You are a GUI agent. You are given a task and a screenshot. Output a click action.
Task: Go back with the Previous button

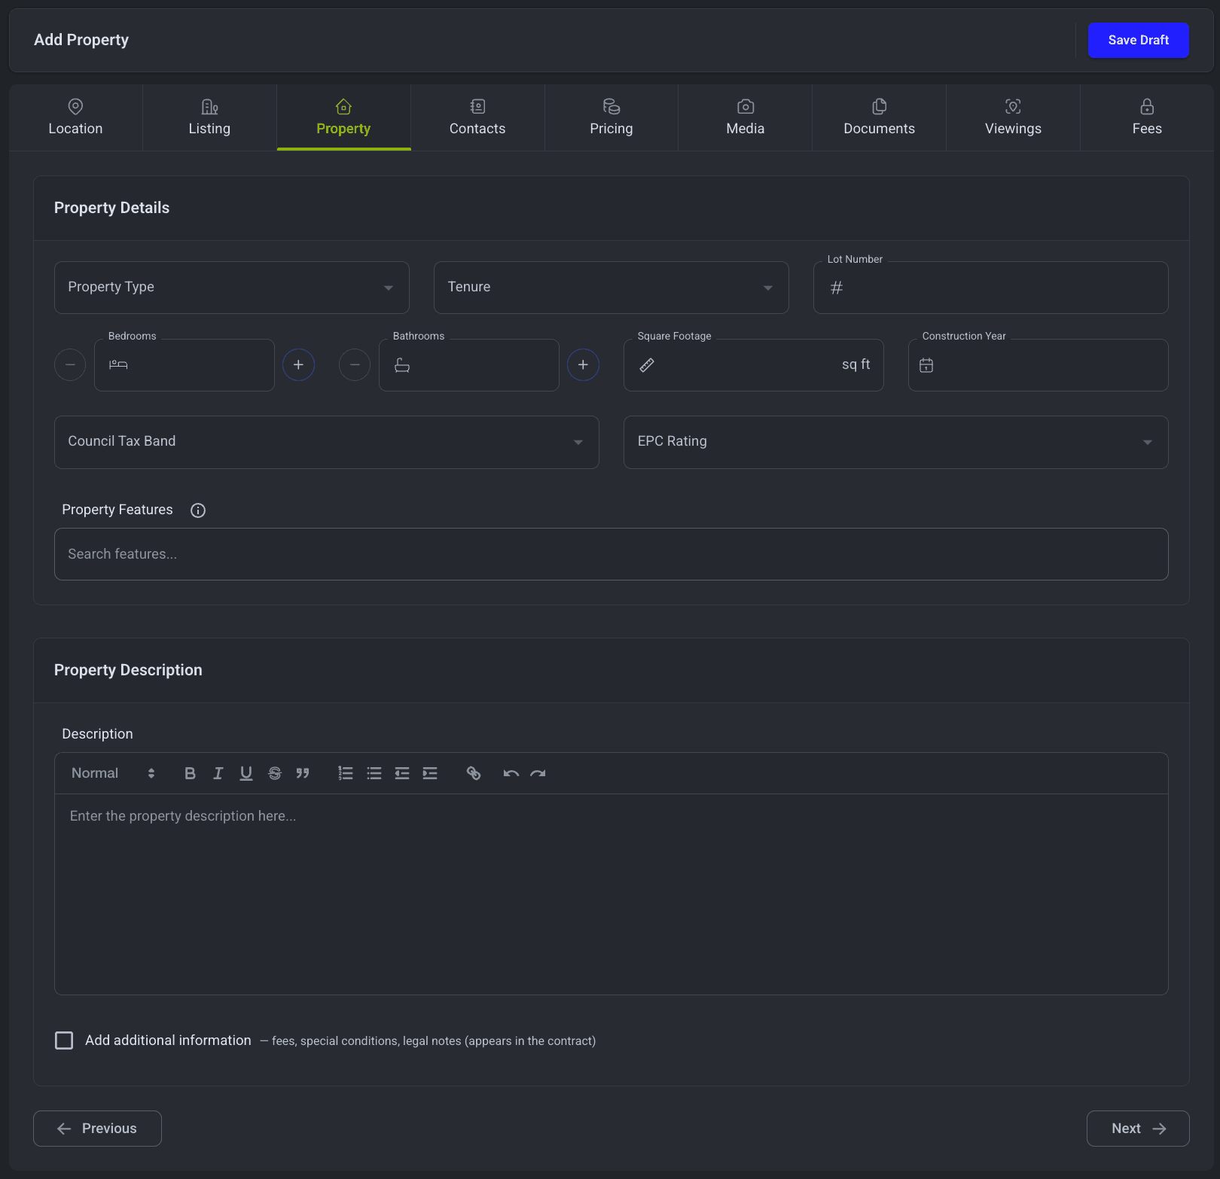97,1129
